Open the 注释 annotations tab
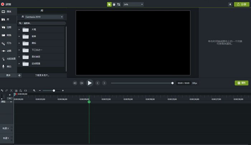The height and width of the screenshot is (145, 251). pyautogui.click(x=6, y=27)
